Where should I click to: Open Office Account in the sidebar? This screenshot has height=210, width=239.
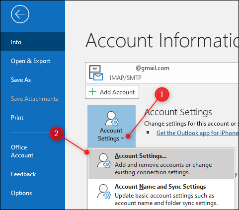(x=22, y=151)
